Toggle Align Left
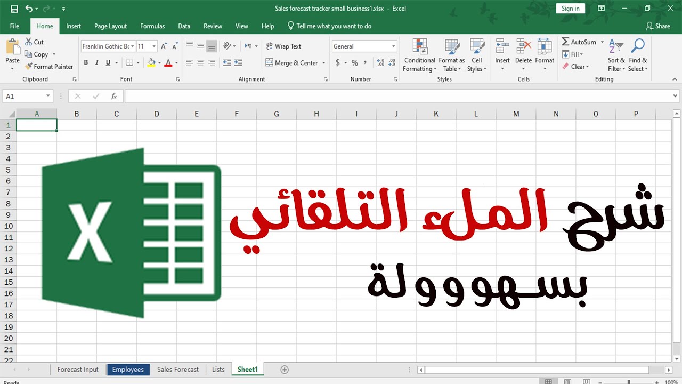This screenshot has height=384, width=682. coord(189,62)
